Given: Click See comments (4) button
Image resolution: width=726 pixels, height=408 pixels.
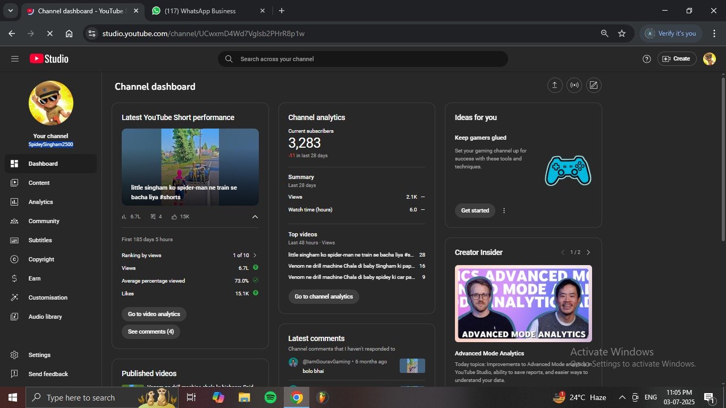Looking at the screenshot, I should coord(151,331).
